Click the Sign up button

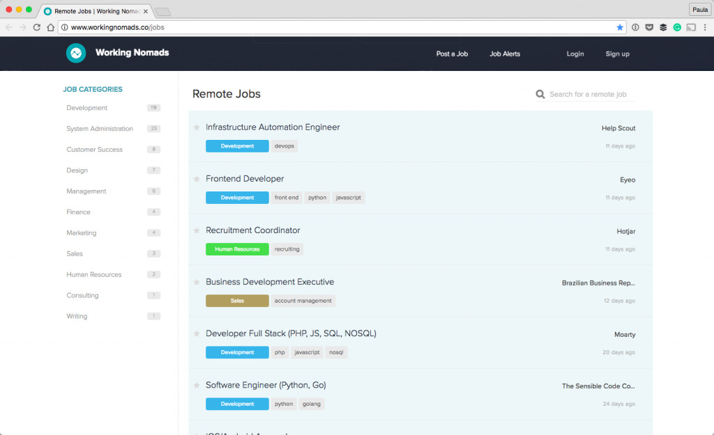coord(616,53)
